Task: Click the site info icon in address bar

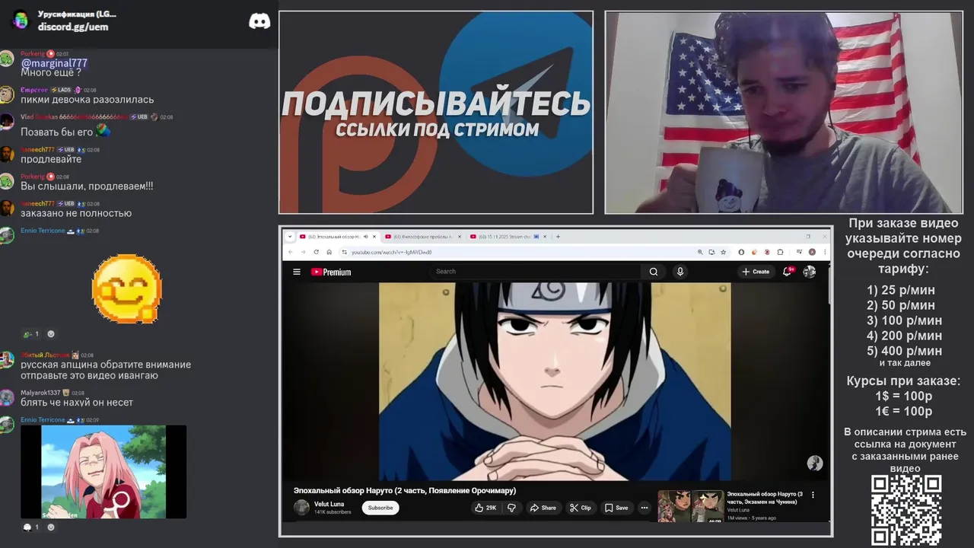Action: [x=344, y=252]
